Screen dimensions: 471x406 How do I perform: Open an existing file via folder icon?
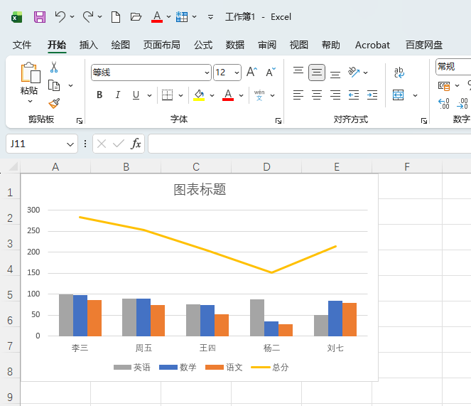(136, 17)
